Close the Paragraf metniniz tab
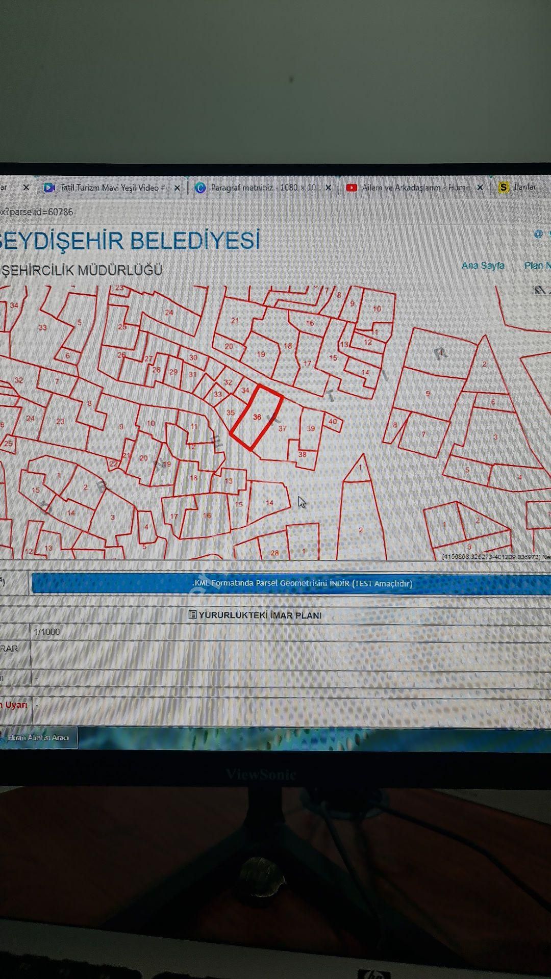551x979 pixels. coord(328,188)
